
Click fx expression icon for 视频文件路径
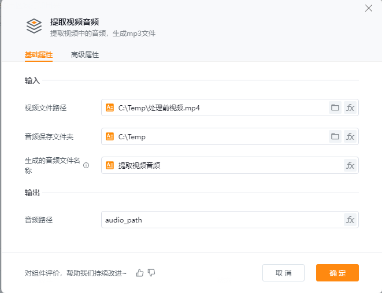(350, 107)
